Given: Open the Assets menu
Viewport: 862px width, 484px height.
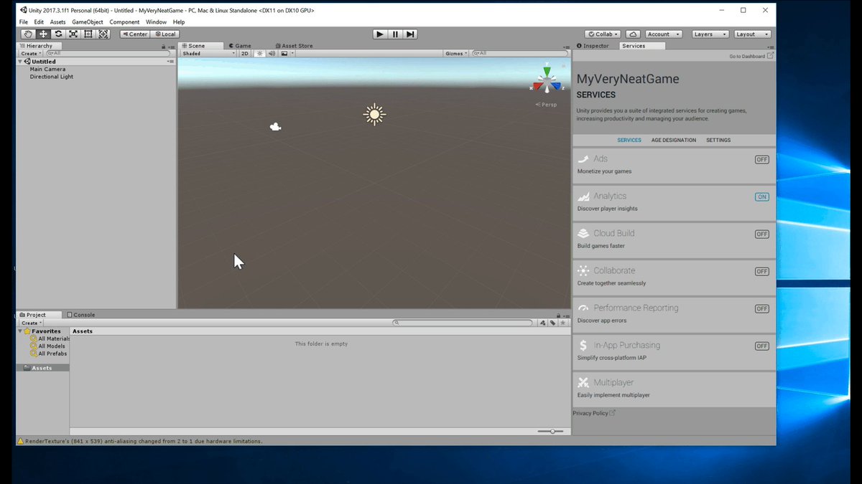Looking at the screenshot, I should coord(57,22).
